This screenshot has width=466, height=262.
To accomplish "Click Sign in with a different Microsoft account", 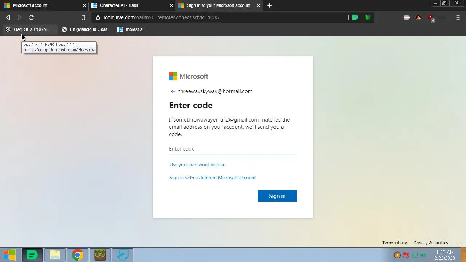I will pos(213,178).
